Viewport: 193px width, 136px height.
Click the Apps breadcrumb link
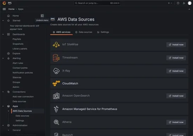(21, 9)
